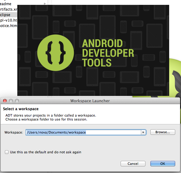The width and height of the screenshot is (181, 173).
Task: Click the Android Developer Tools splash logo
Action: point(56,53)
